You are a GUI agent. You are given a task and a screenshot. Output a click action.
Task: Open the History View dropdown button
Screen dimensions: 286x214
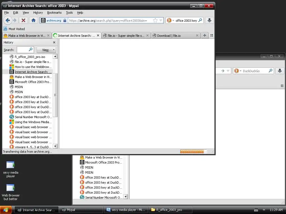[46, 50]
